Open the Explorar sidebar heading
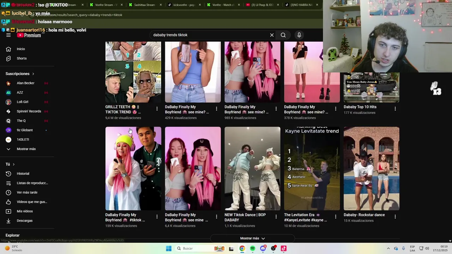 (x=13, y=235)
